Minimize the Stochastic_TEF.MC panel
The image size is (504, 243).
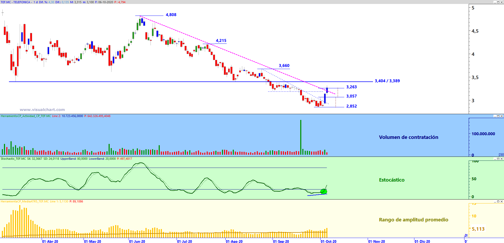[x=495, y=159]
